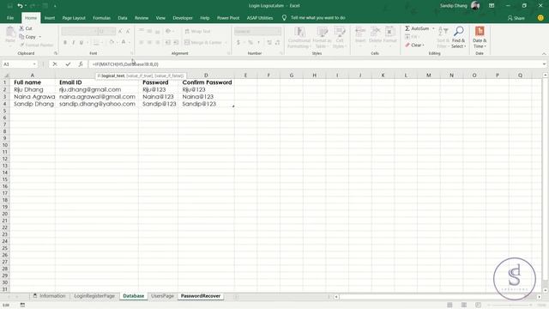This screenshot has height=309, width=549.
Task: Select the Confirm Password header cell
Action: coord(206,82)
